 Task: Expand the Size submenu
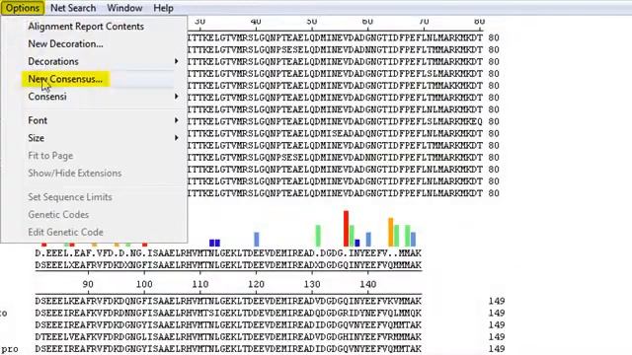pos(103,138)
